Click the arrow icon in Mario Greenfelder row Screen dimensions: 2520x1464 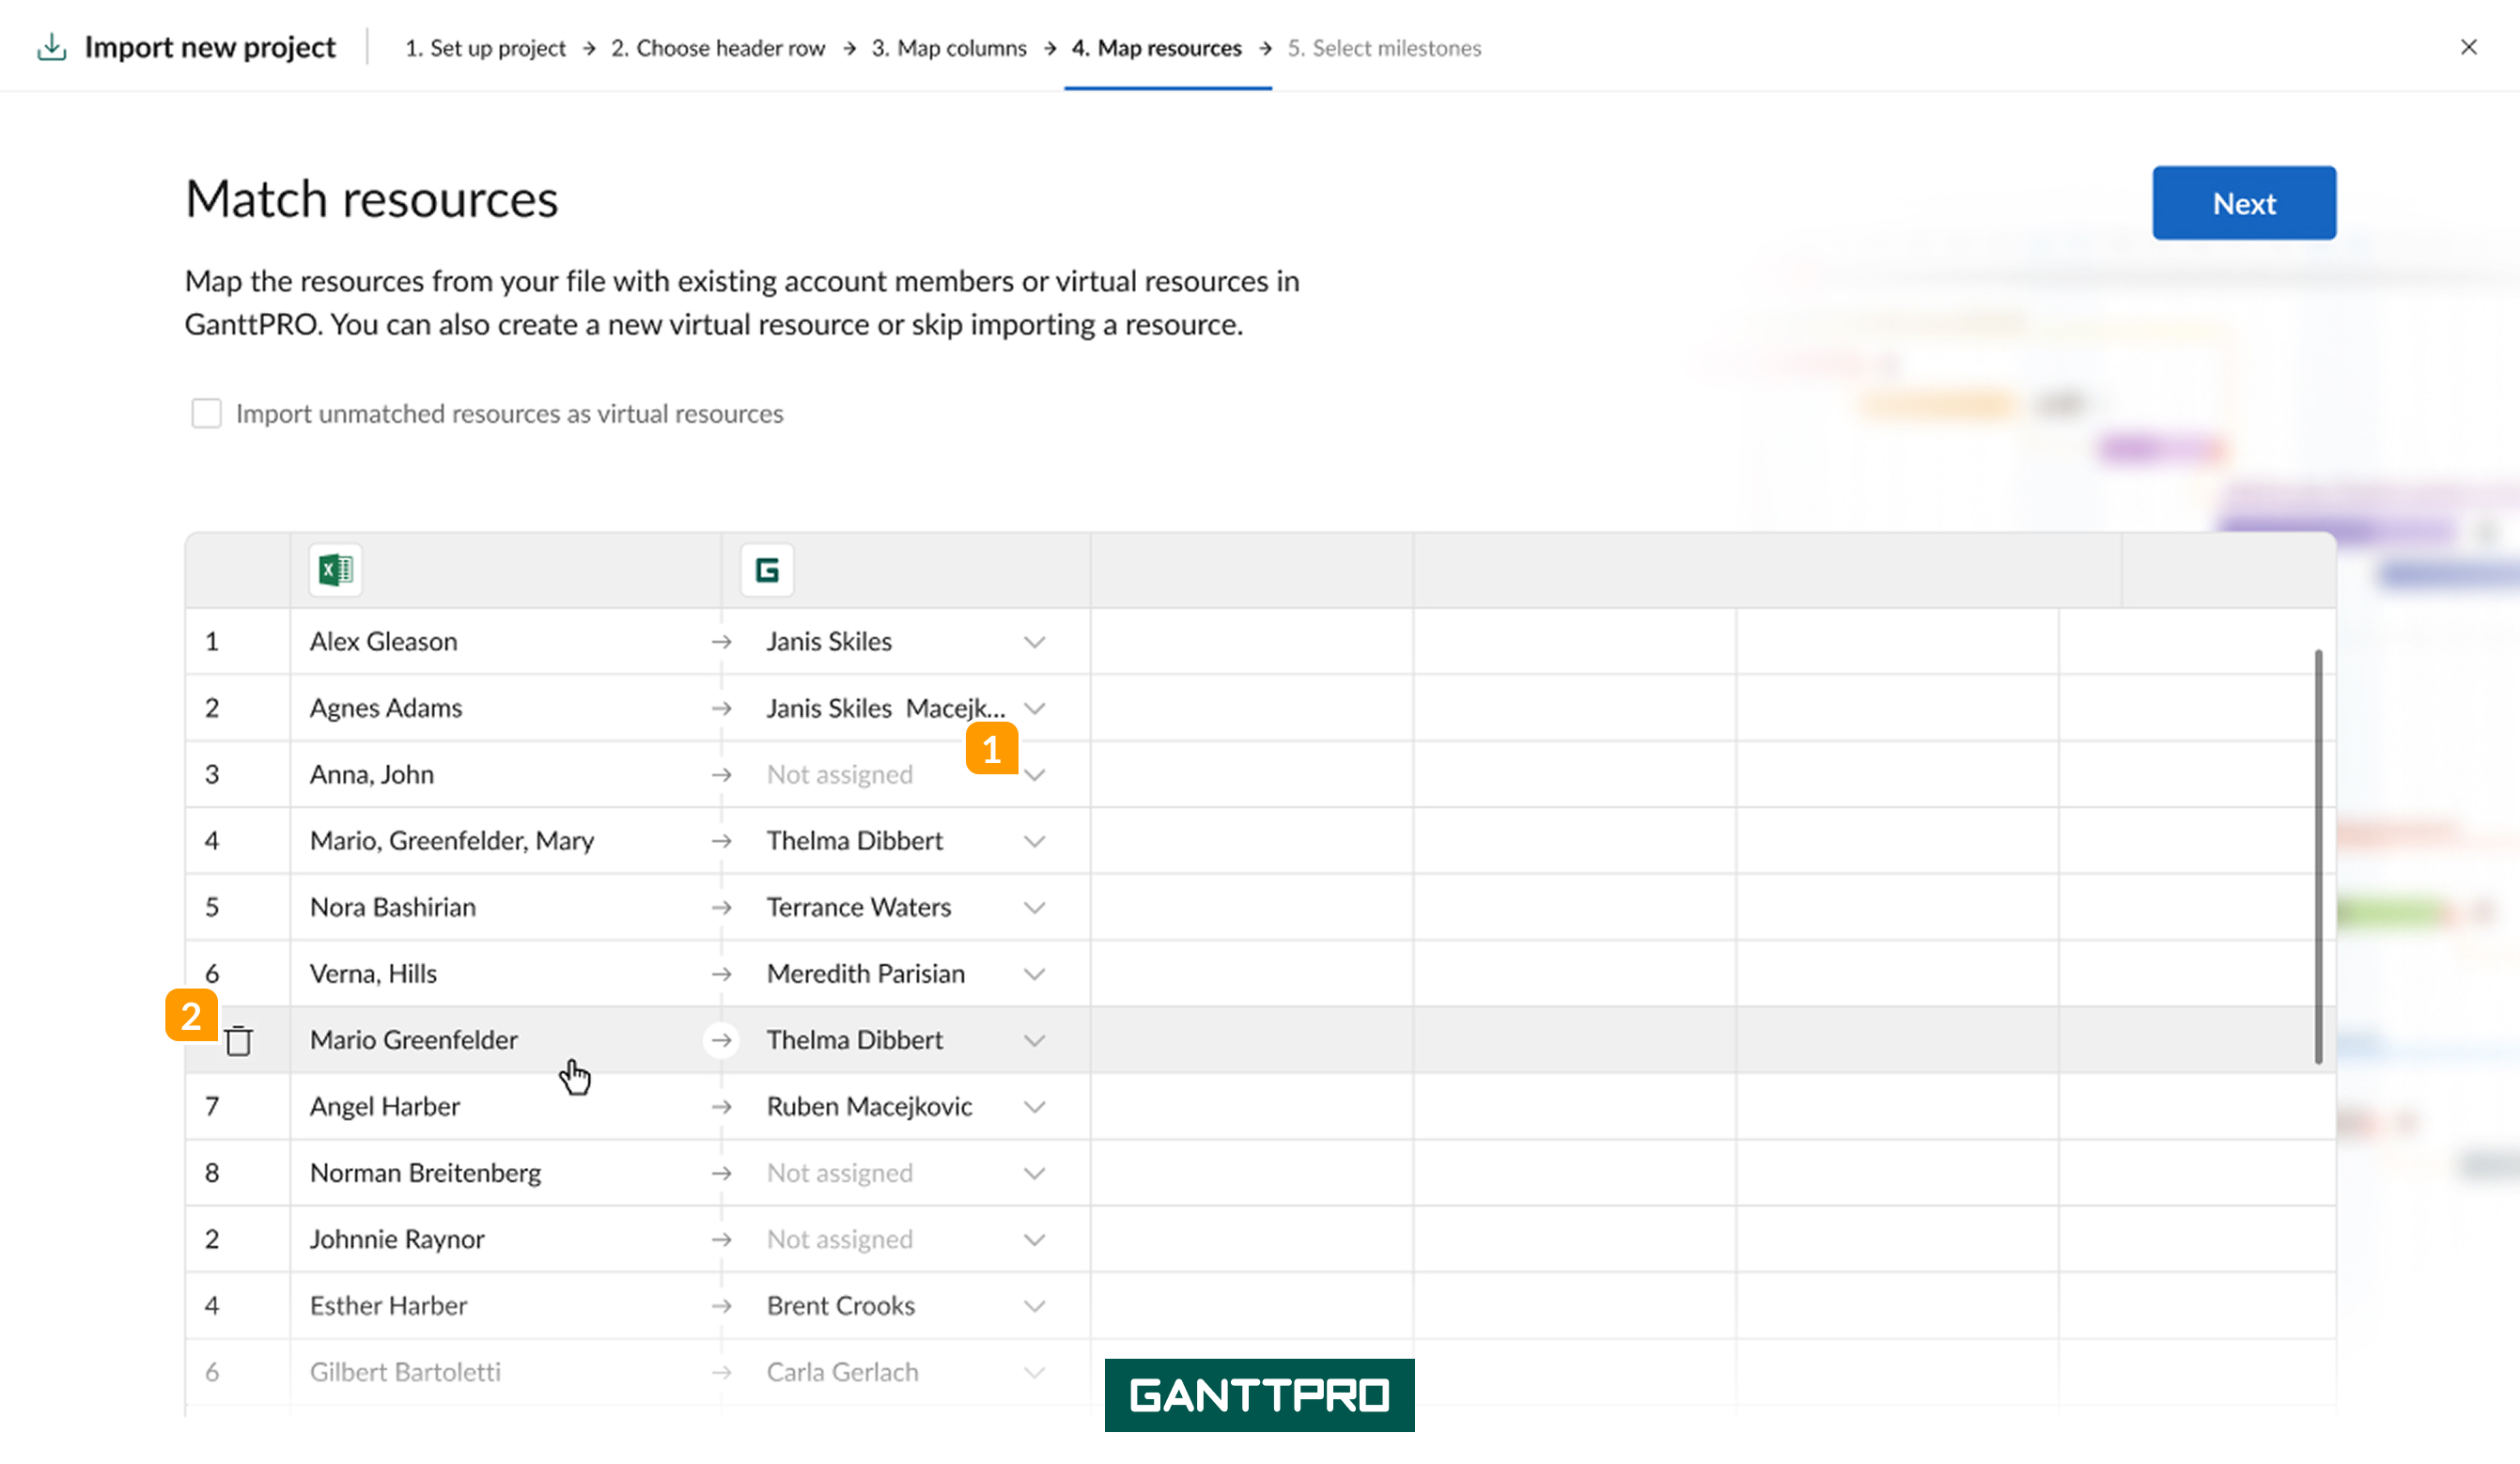[x=721, y=1040]
